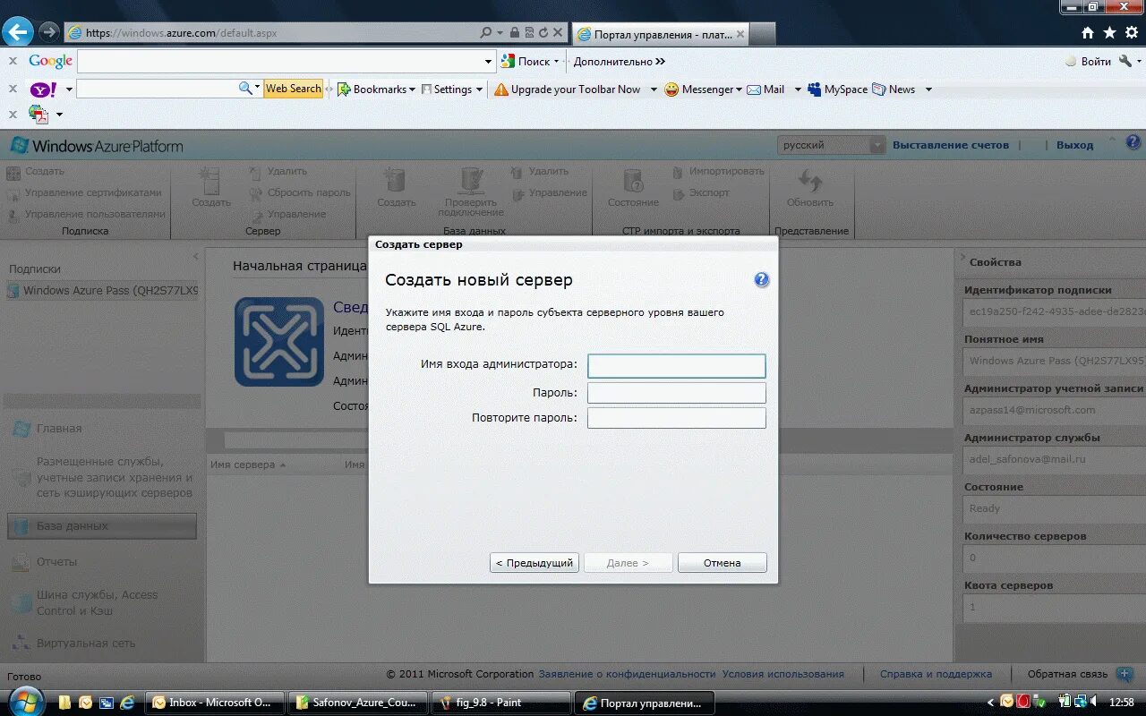Click the Google toolbar wrench icon
Image resolution: width=1146 pixels, height=716 pixels.
1126,62
